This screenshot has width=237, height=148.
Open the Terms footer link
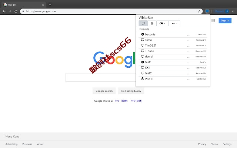click(x=214, y=144)
